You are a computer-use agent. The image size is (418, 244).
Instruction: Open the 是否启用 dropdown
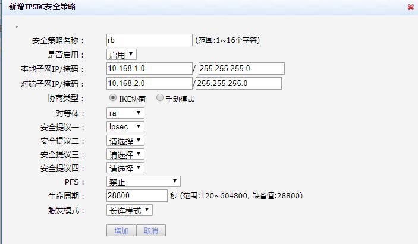pyautogui.click(x=121, y=55)
